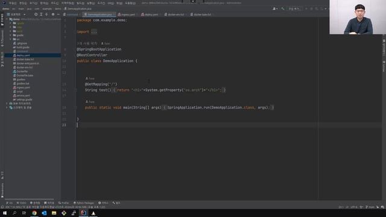Open Chrome from the taskbar

(x=34, y=213)
